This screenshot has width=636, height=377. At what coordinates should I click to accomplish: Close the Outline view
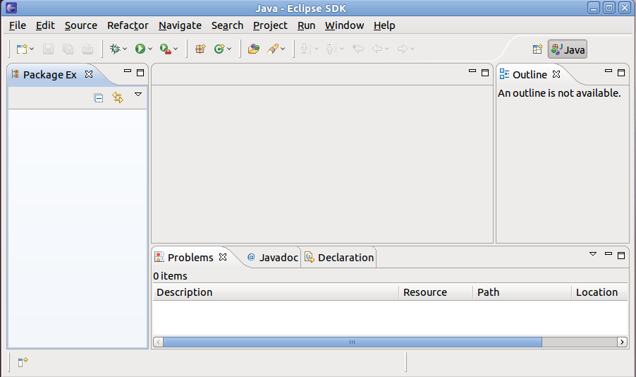pyautogui.click(x=556, y=74)
